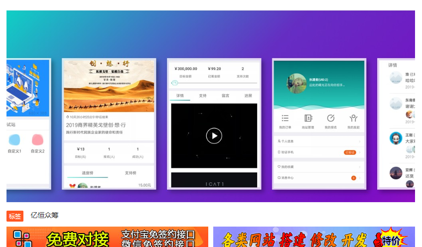Click the 详情 heading in comments mockup

(393, 65)
